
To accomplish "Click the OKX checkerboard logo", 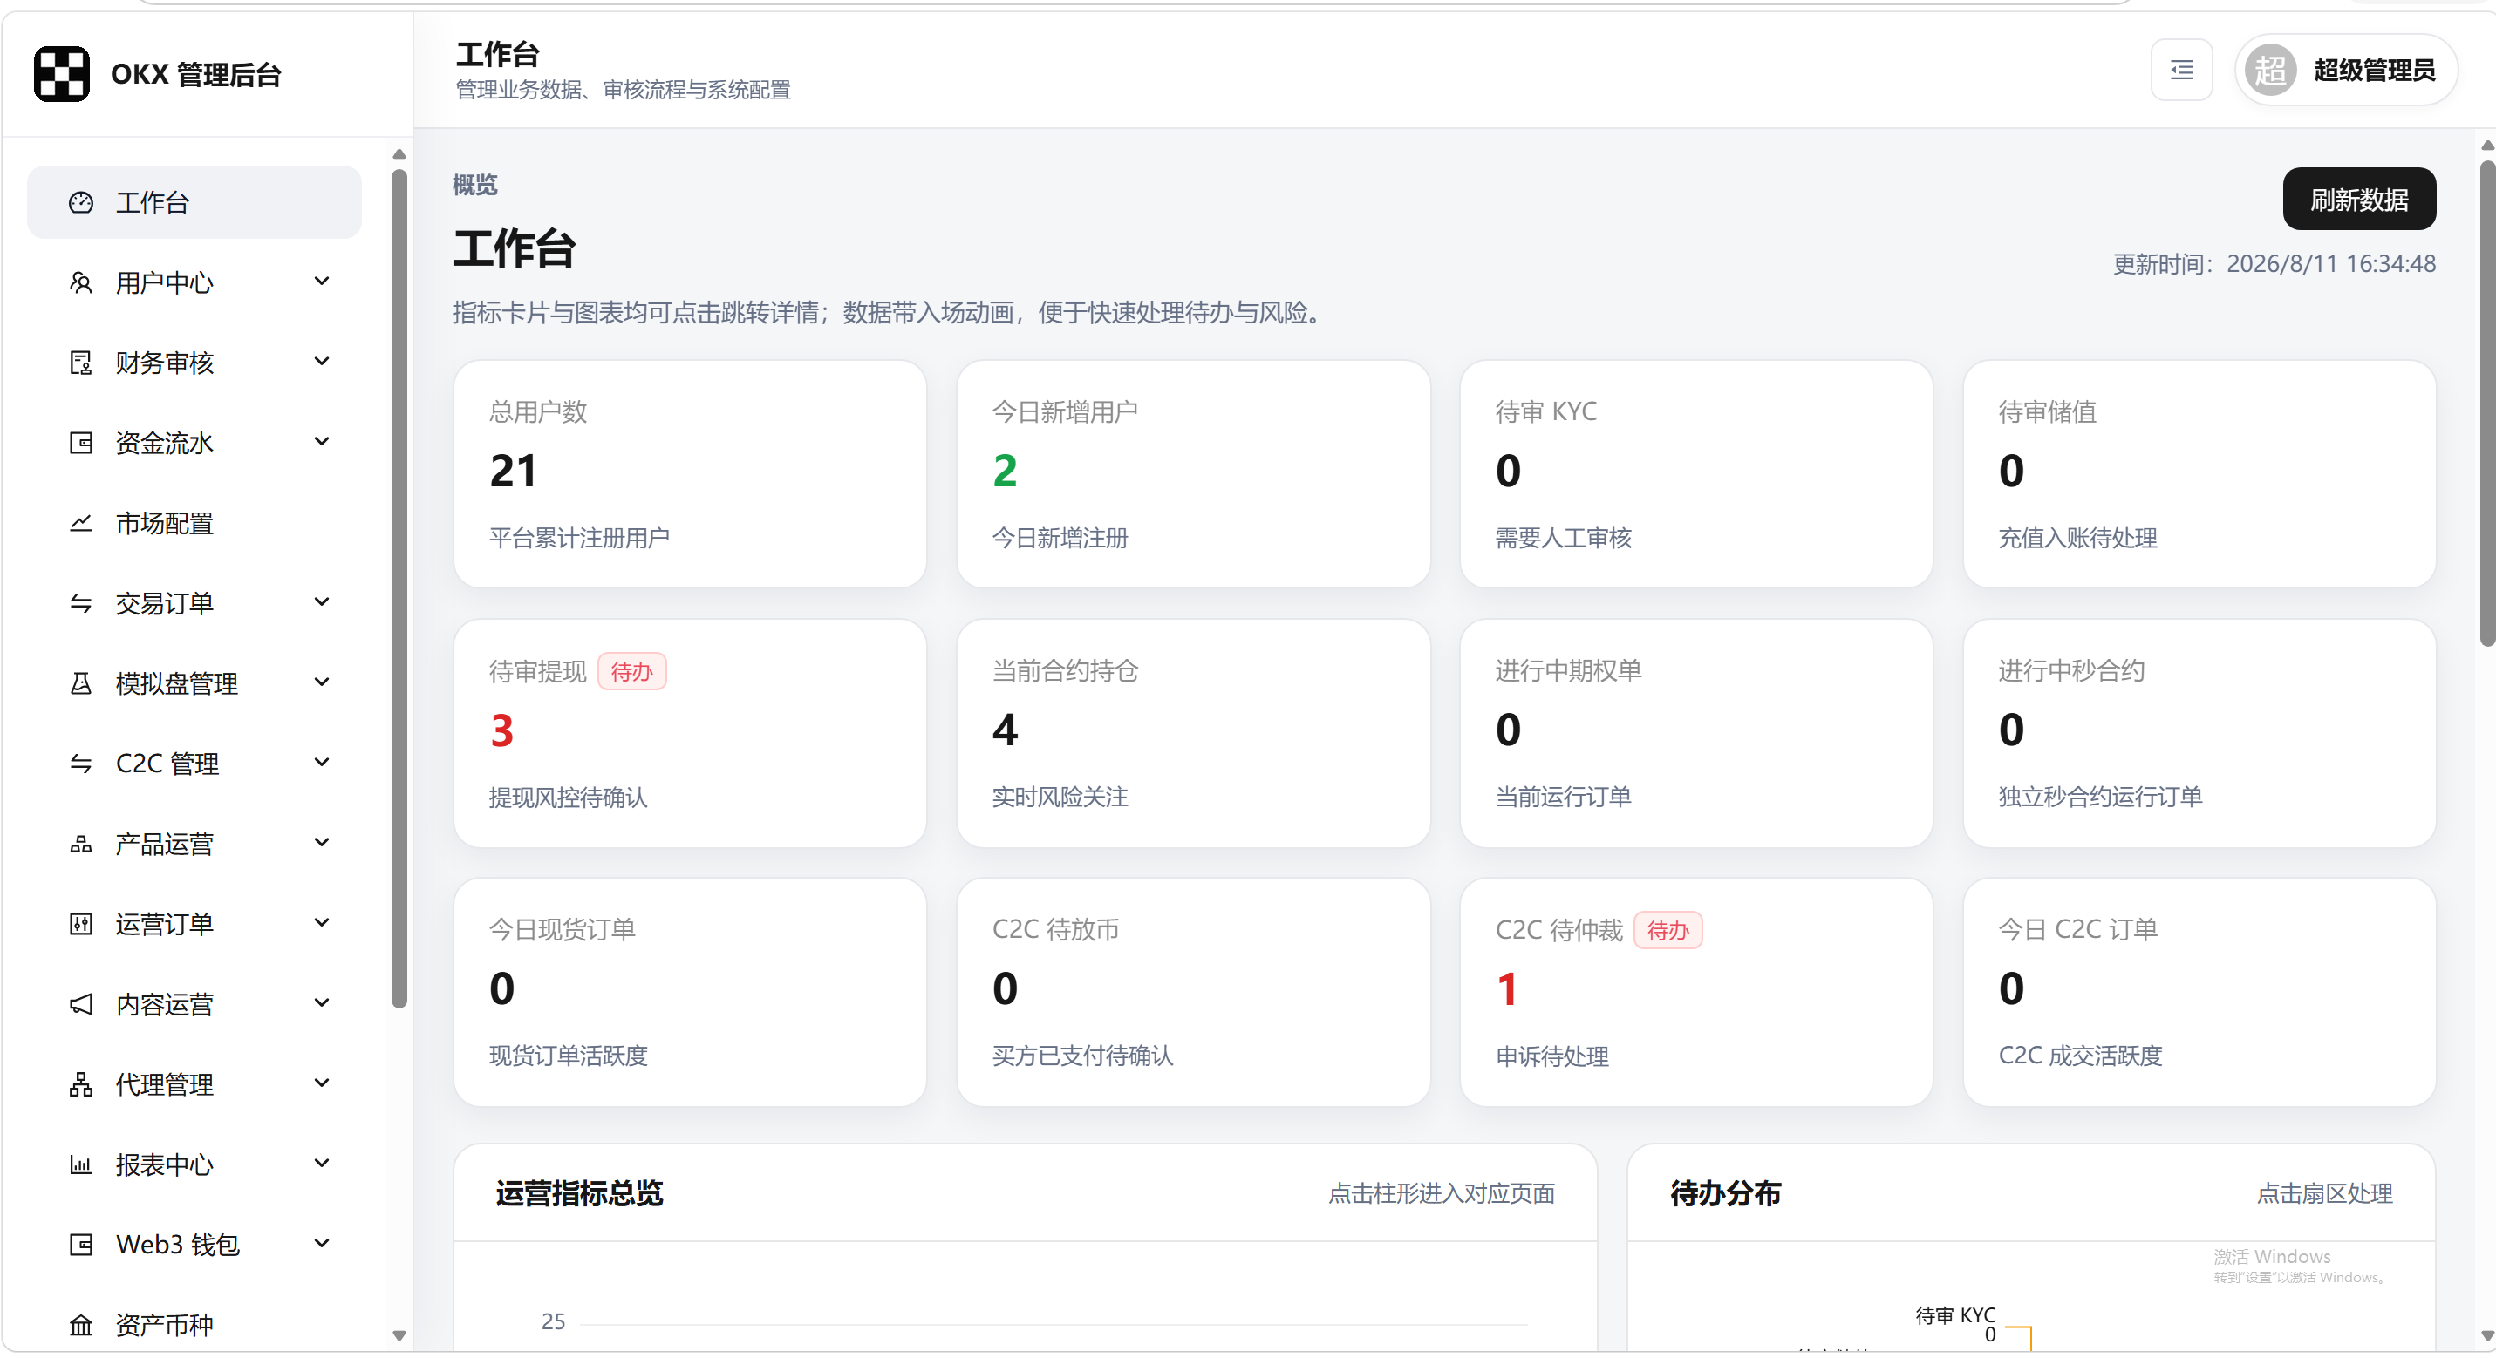I will click(x=61, y=73).
